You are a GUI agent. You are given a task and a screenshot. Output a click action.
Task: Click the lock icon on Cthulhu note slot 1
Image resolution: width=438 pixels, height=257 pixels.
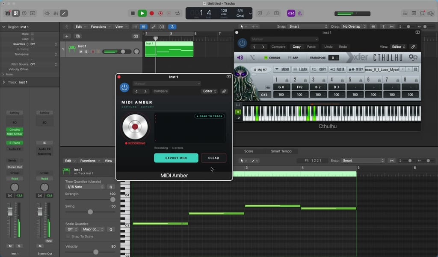(287, 81)
